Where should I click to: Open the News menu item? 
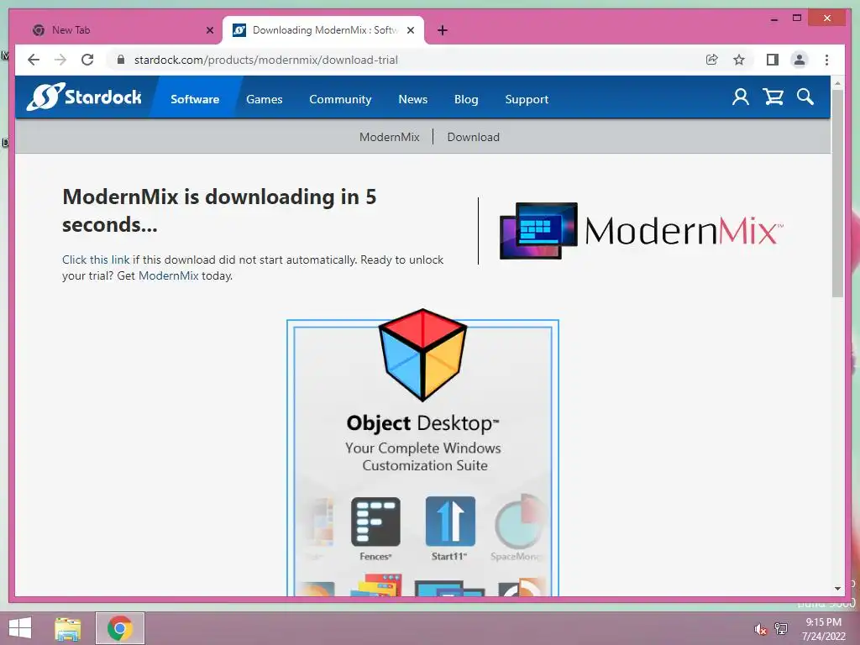(413, 99)
